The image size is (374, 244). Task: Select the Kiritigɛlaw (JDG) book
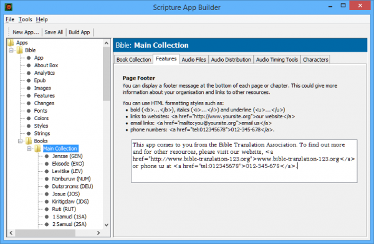70,202
